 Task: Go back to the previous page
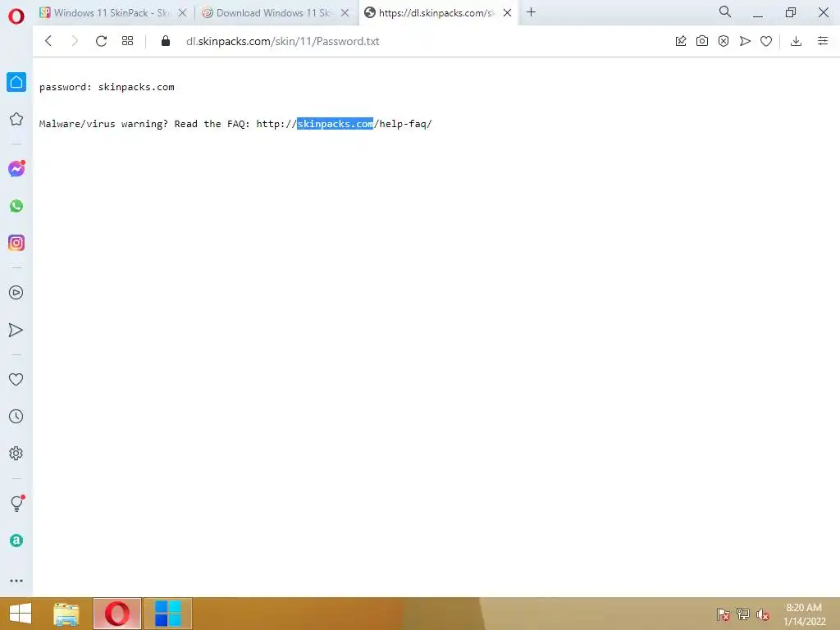(48, 41)
